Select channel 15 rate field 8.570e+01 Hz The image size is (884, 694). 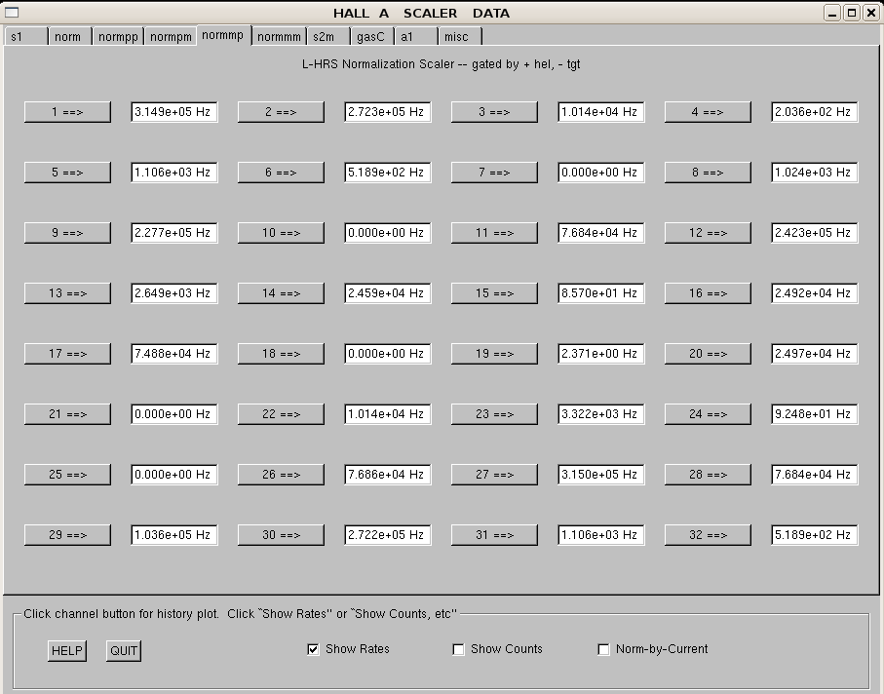(601, 293)
